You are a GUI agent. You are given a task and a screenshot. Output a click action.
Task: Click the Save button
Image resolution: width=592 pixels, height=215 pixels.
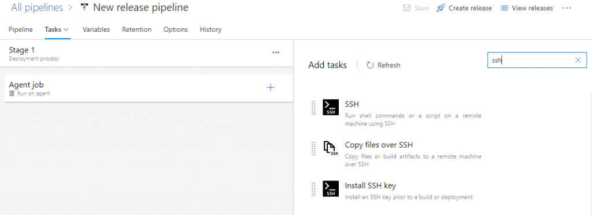coord(416,8)
